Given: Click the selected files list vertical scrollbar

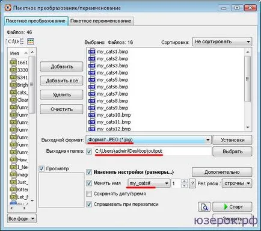Looking at the screenshot, I should coord(248,79).
